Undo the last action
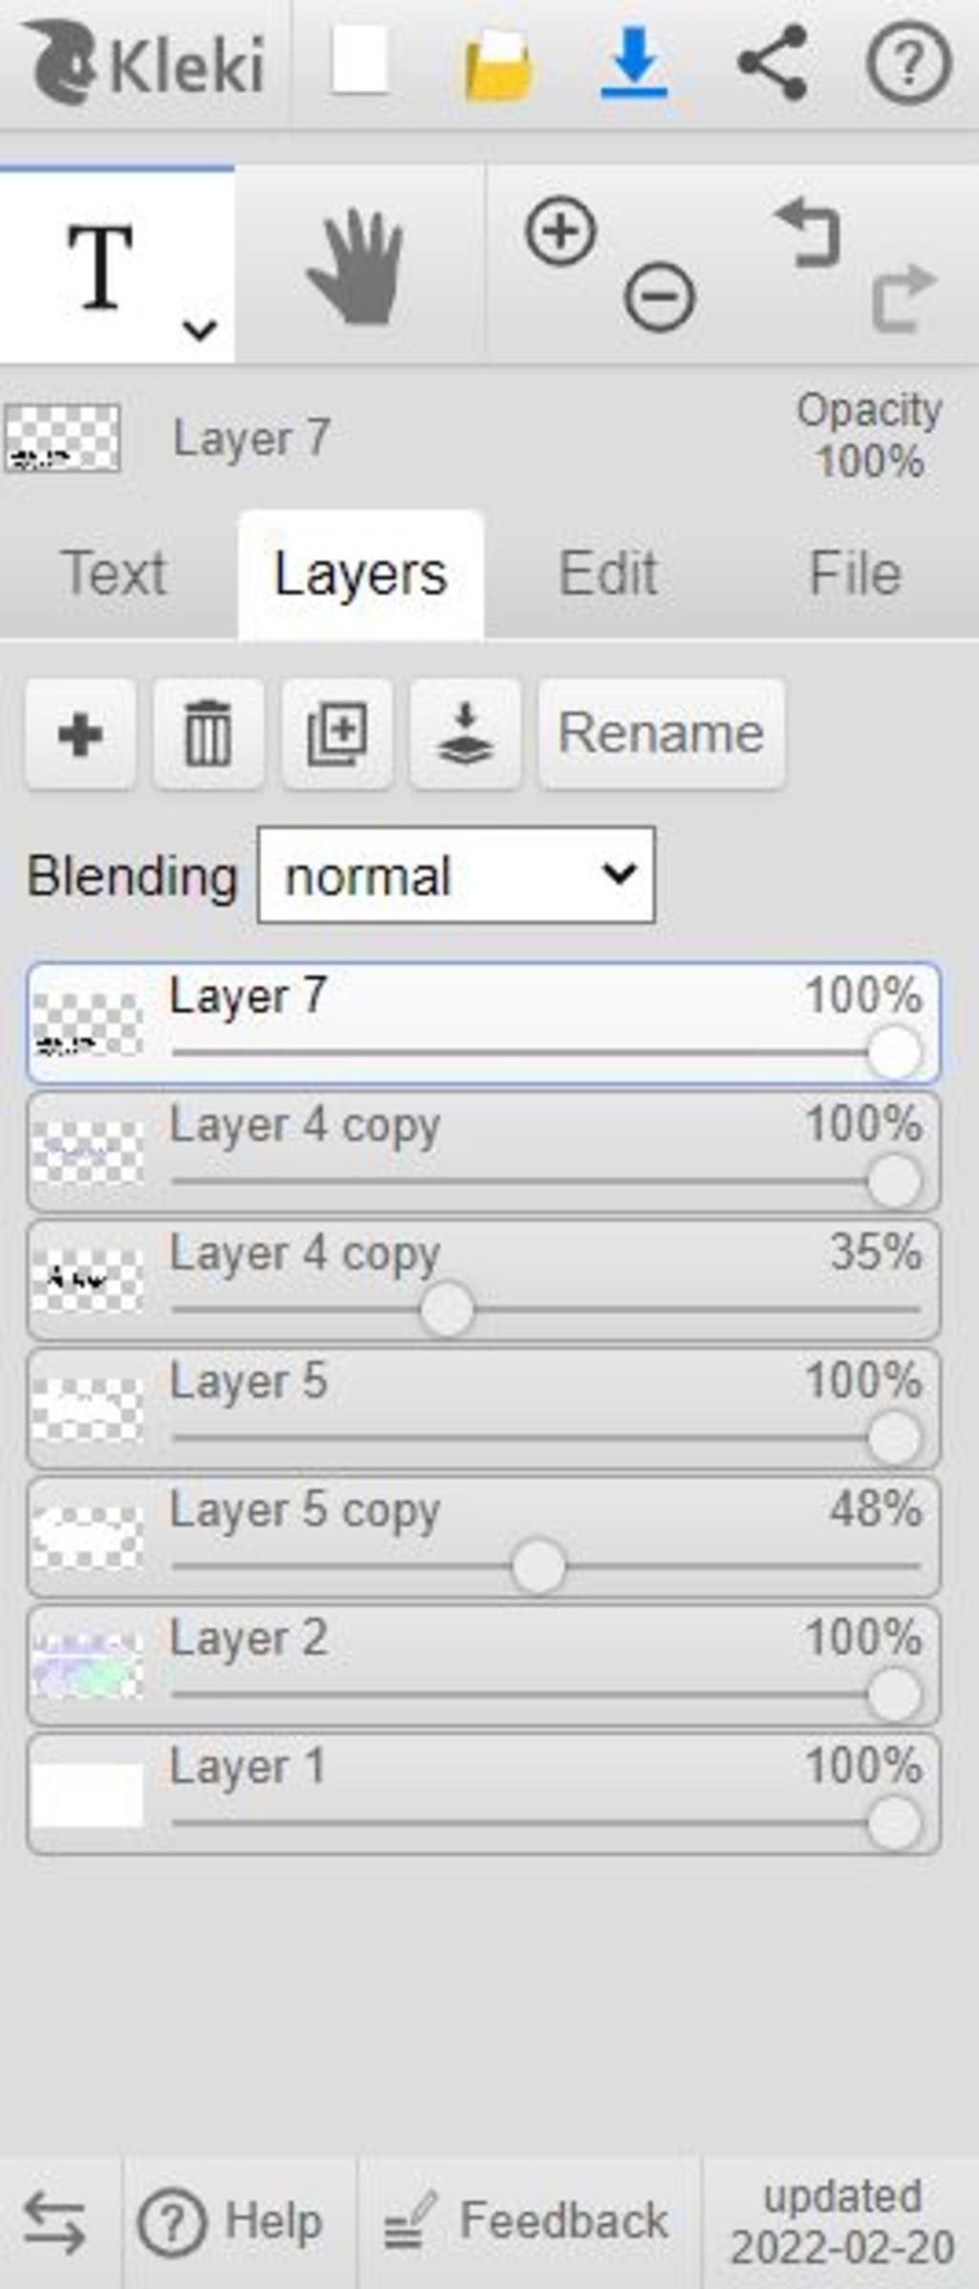 [809, 232]
